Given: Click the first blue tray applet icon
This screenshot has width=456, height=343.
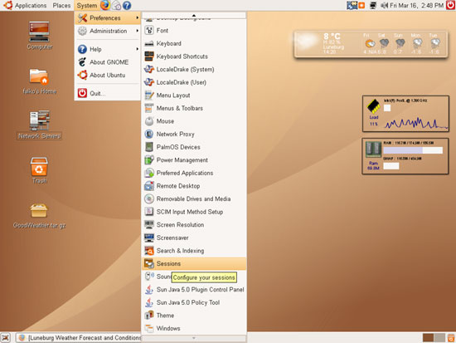Looking at the screenshot, I should [x=352, y=5].
